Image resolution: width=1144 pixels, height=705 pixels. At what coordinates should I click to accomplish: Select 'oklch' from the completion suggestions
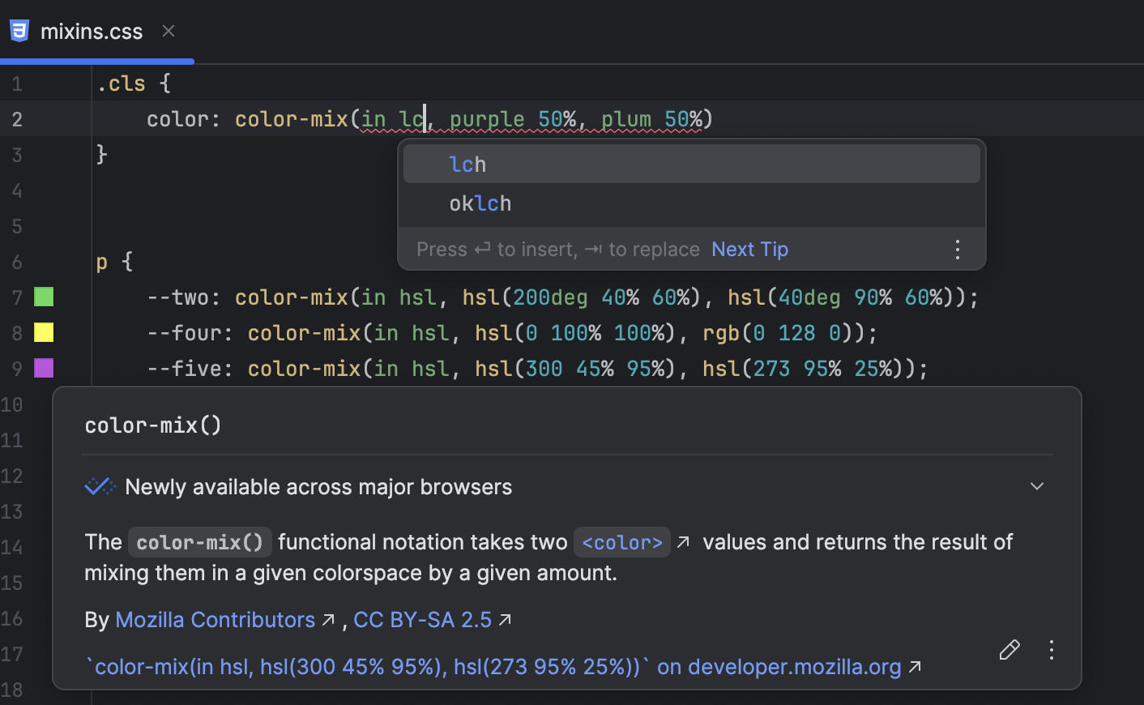[x=480, y=203]
